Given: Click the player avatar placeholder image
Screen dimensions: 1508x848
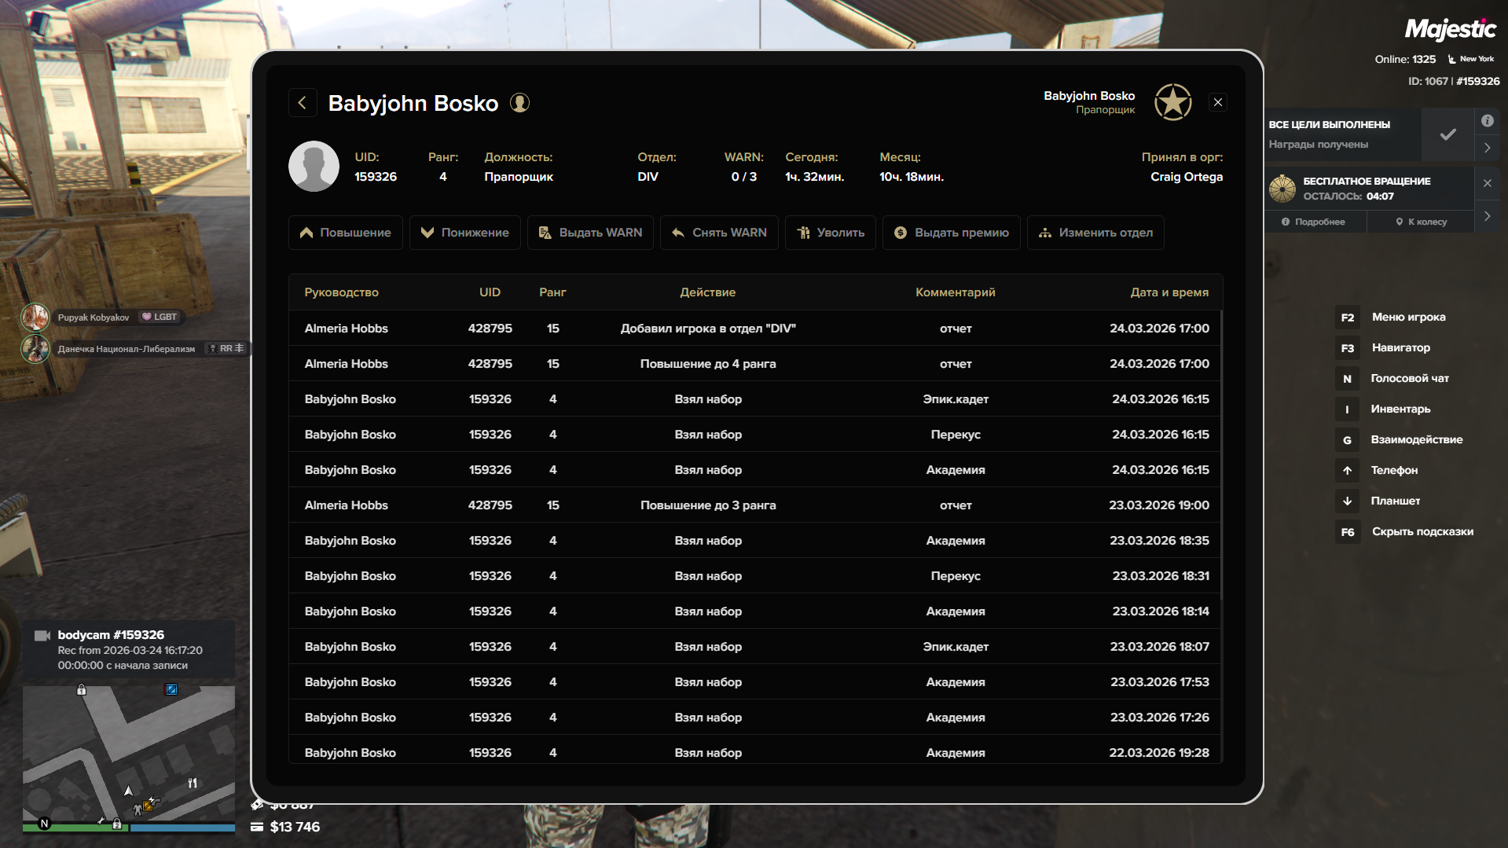Looking at the screenshot, I should coord(314,167).
